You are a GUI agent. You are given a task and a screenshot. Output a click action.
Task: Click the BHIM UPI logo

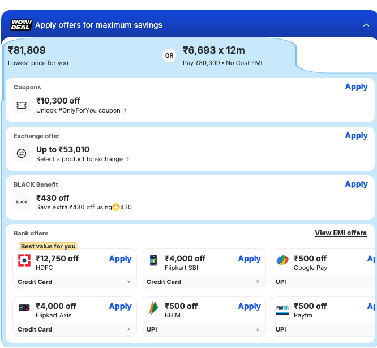[x=153, y=308]
